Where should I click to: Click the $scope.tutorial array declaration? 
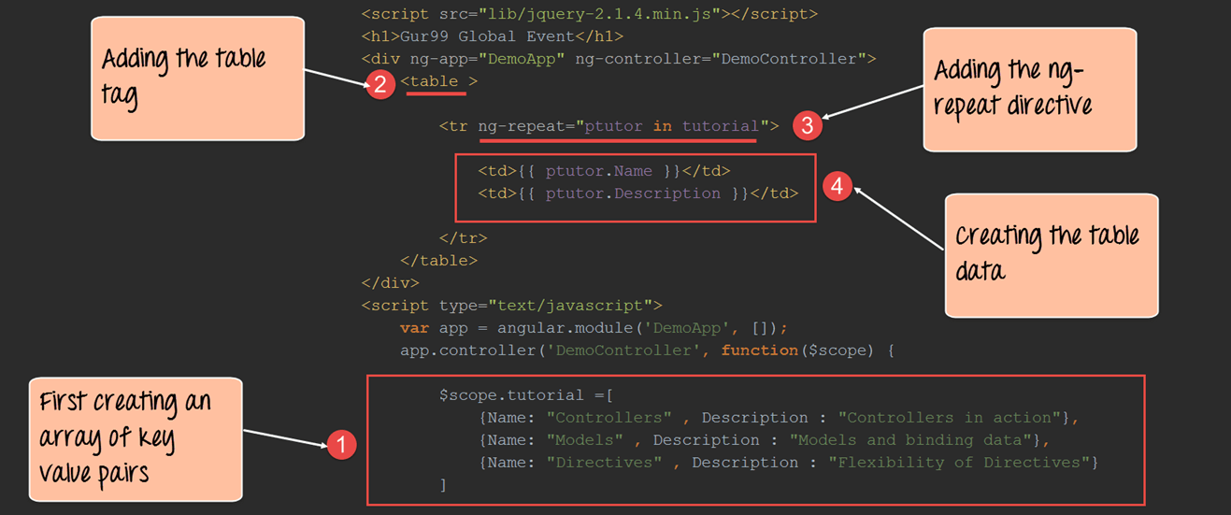point(525,395)
